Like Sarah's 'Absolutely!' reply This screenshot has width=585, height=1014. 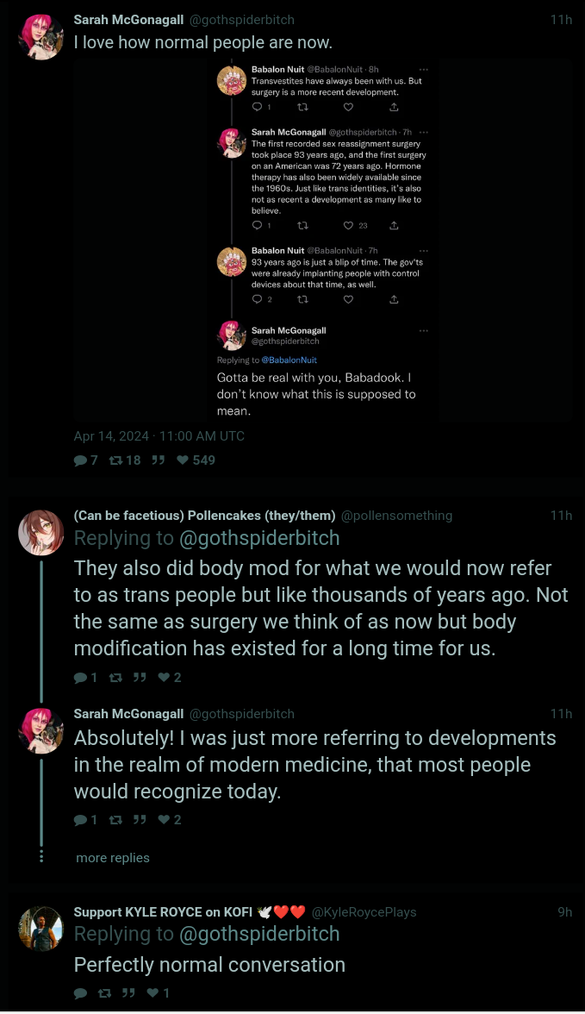pos(164,820)
